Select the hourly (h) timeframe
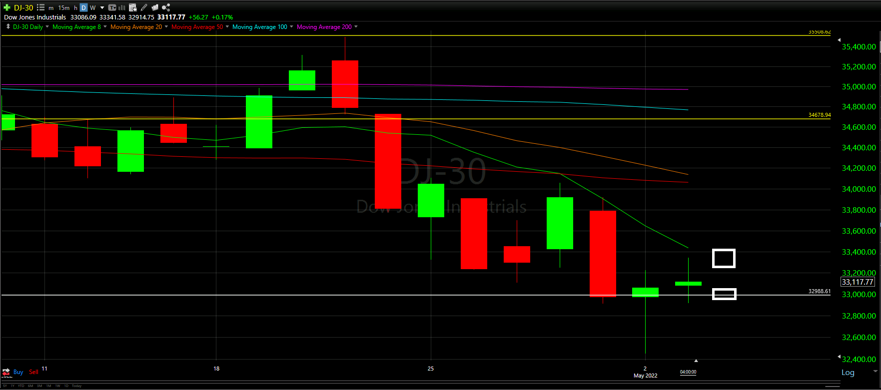881x390 pixels. point(75,8)
